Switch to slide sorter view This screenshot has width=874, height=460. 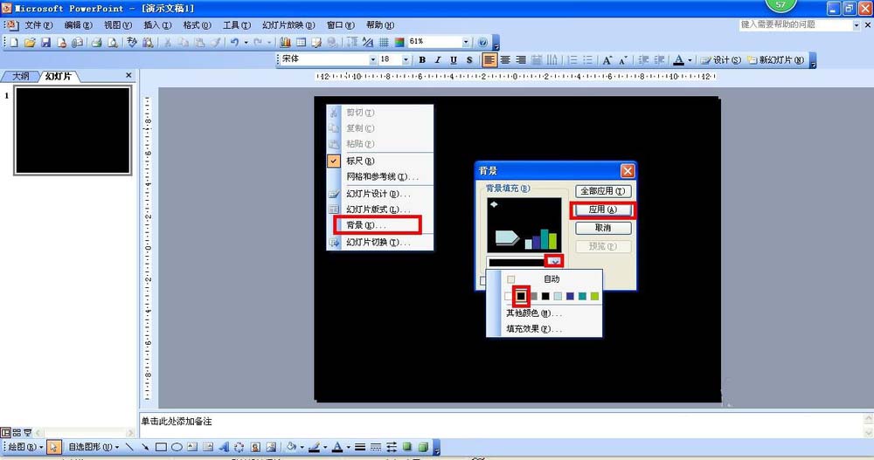(16, 433)
